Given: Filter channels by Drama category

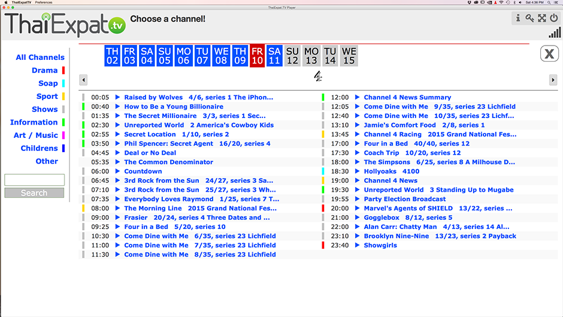Looking at the screenshot, I should tap(45, 71).
